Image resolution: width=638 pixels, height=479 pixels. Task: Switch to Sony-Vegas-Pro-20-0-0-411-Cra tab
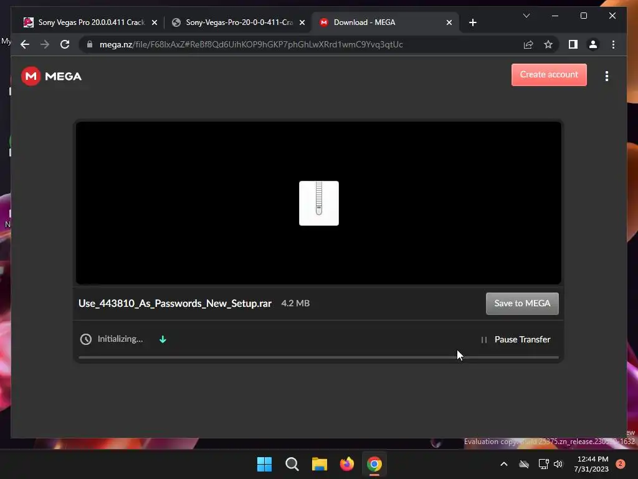tap(239, 22)
